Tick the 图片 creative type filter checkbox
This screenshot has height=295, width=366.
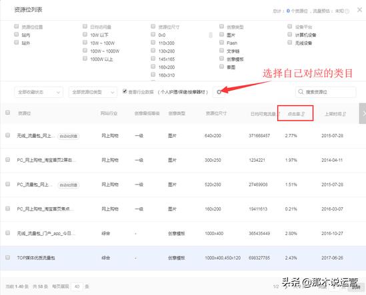(221, 34)
